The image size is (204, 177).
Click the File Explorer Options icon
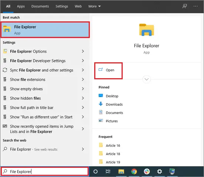pyautogui.click(x=5, y=51)
